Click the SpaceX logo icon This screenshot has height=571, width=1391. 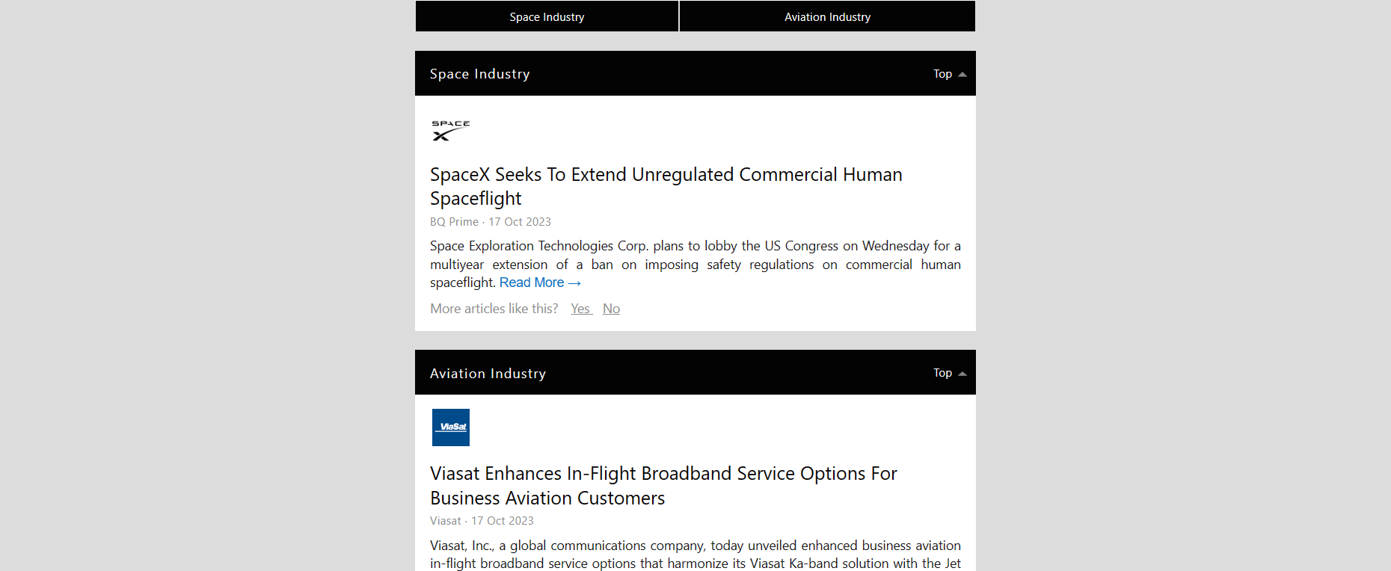pyautogui.click(x=450, y=130)
